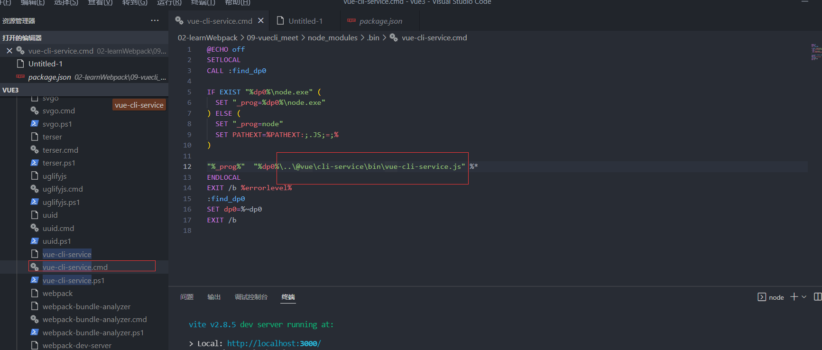
Task: Switch to the 调试控制台 panel tab
Action: click(x=251, y=297)
